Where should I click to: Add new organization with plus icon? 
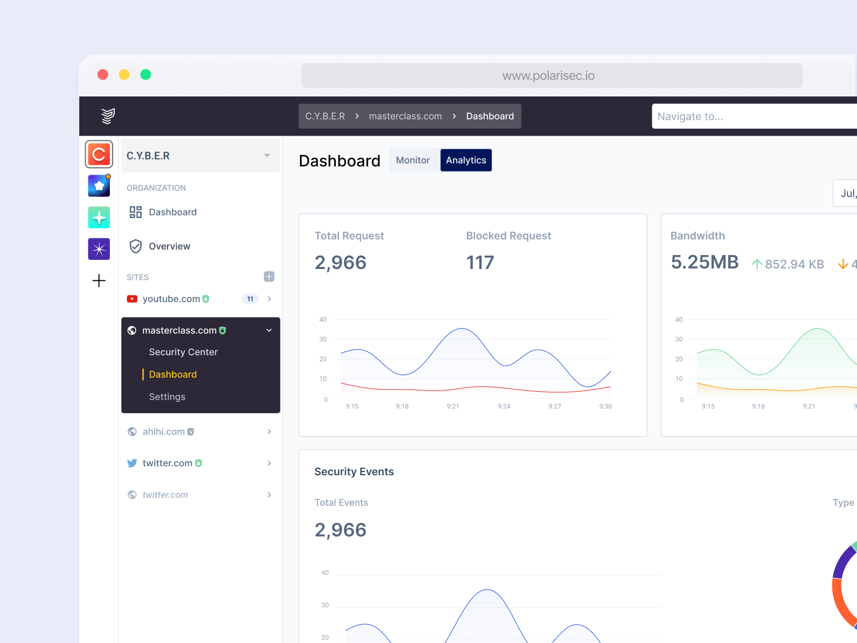tap(99, 281)
